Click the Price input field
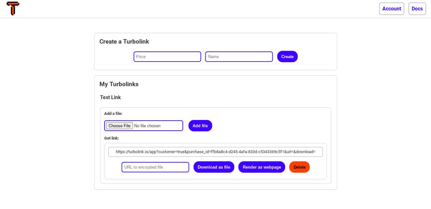The width and height of the screenshot is (431, 209). click(167, 56)
